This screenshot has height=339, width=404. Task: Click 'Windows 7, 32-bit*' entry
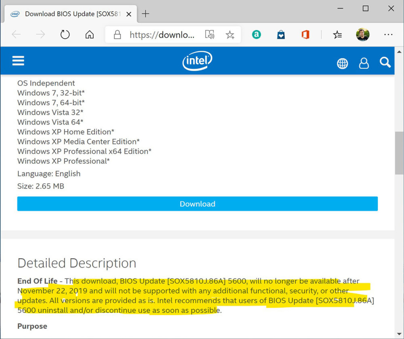point(51,93)
